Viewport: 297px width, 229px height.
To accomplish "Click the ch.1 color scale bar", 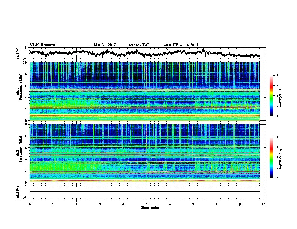I will click(271, 96).
